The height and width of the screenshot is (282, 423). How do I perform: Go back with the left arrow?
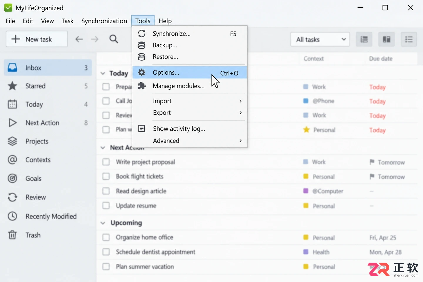[79, 39]
